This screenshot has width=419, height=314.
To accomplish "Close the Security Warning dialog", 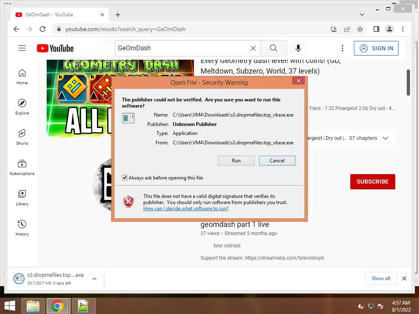I will point(298,81).
